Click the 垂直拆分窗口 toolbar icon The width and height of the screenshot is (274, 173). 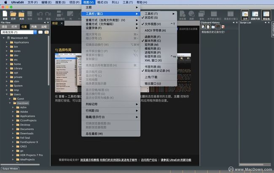coord(231,15)
